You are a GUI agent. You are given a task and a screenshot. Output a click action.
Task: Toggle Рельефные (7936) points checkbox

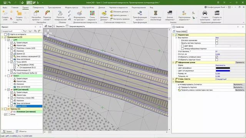[15, 65]
